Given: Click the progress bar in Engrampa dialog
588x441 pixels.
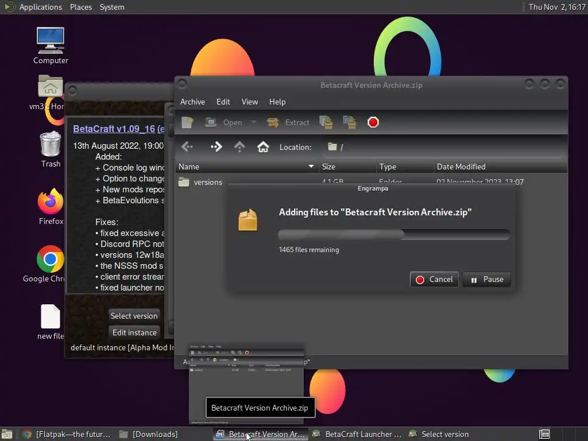Looking at the screenshot, I should (x=394, y=234).
